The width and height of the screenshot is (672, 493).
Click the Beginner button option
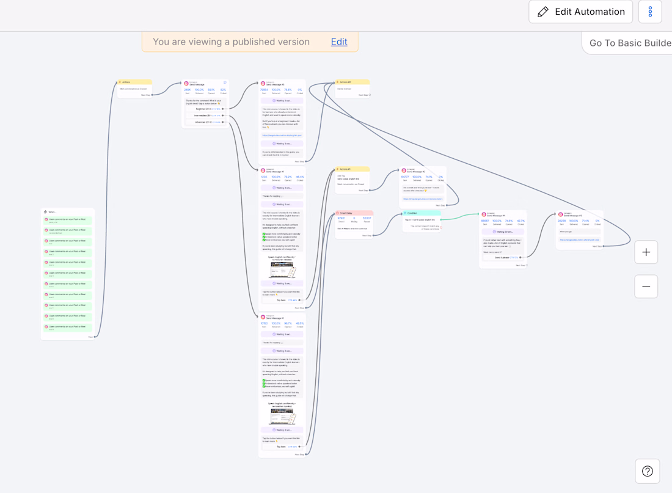tap(205, 109)
